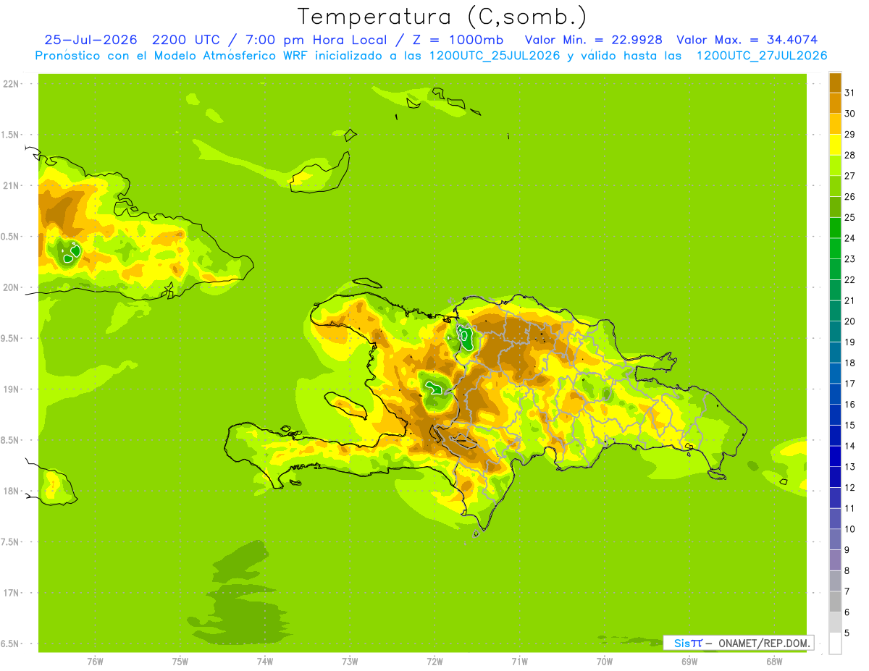
Task: Select the legend color between 25 and 26
Action: tap(835, 207)
